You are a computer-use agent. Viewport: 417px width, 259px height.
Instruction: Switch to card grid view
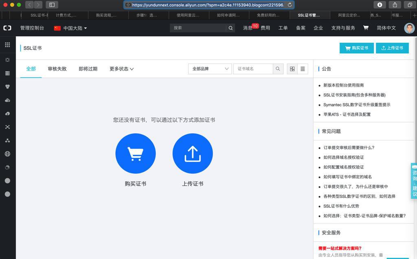pyautogui.click(x=292, y=69)
